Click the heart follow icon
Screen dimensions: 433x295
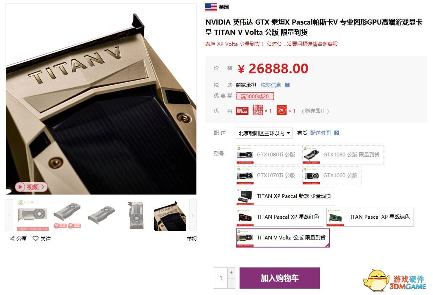tap(36, 238)
